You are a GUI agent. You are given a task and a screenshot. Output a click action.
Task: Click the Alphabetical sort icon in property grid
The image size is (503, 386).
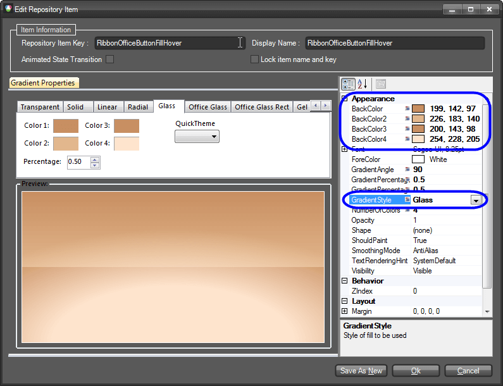pyautogui.click(x=362, y=84)
